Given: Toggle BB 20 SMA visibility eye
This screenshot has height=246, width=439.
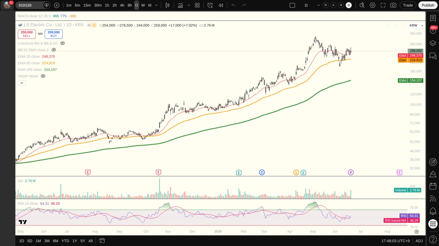Looking at the screenshot, I should point(54,50).
